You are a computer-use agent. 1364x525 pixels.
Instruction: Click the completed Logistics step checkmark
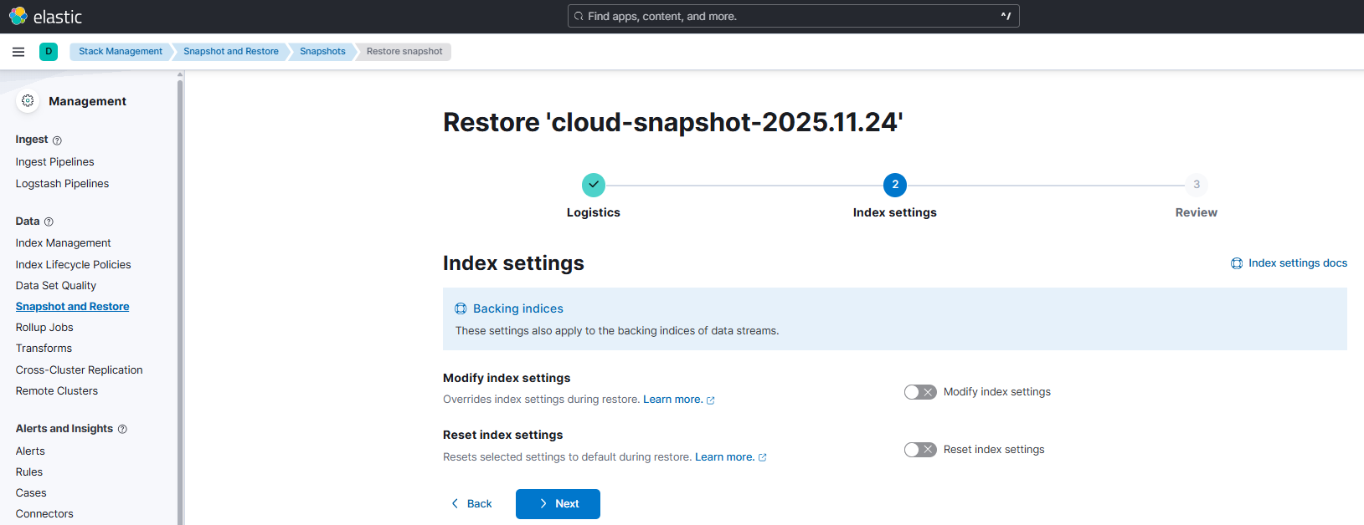coord(594,185)
